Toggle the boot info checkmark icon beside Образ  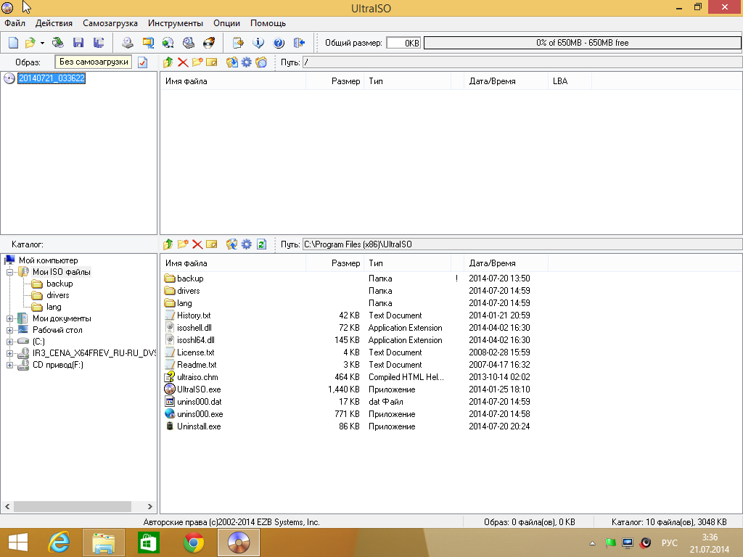pyautogui.click(x=143, y=62)
